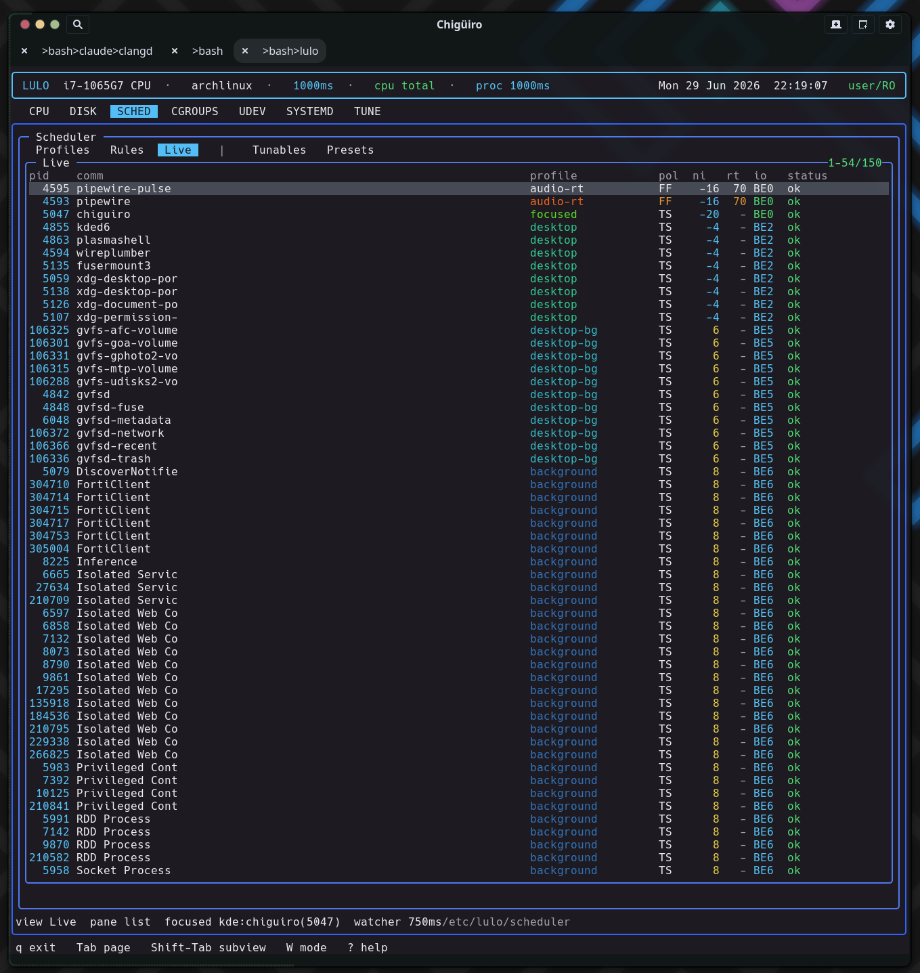Image resolution: width=920 pixels, height=973 pixels.
Task: Click the proc 1000ms header option
Action: [x=513, y=85]
